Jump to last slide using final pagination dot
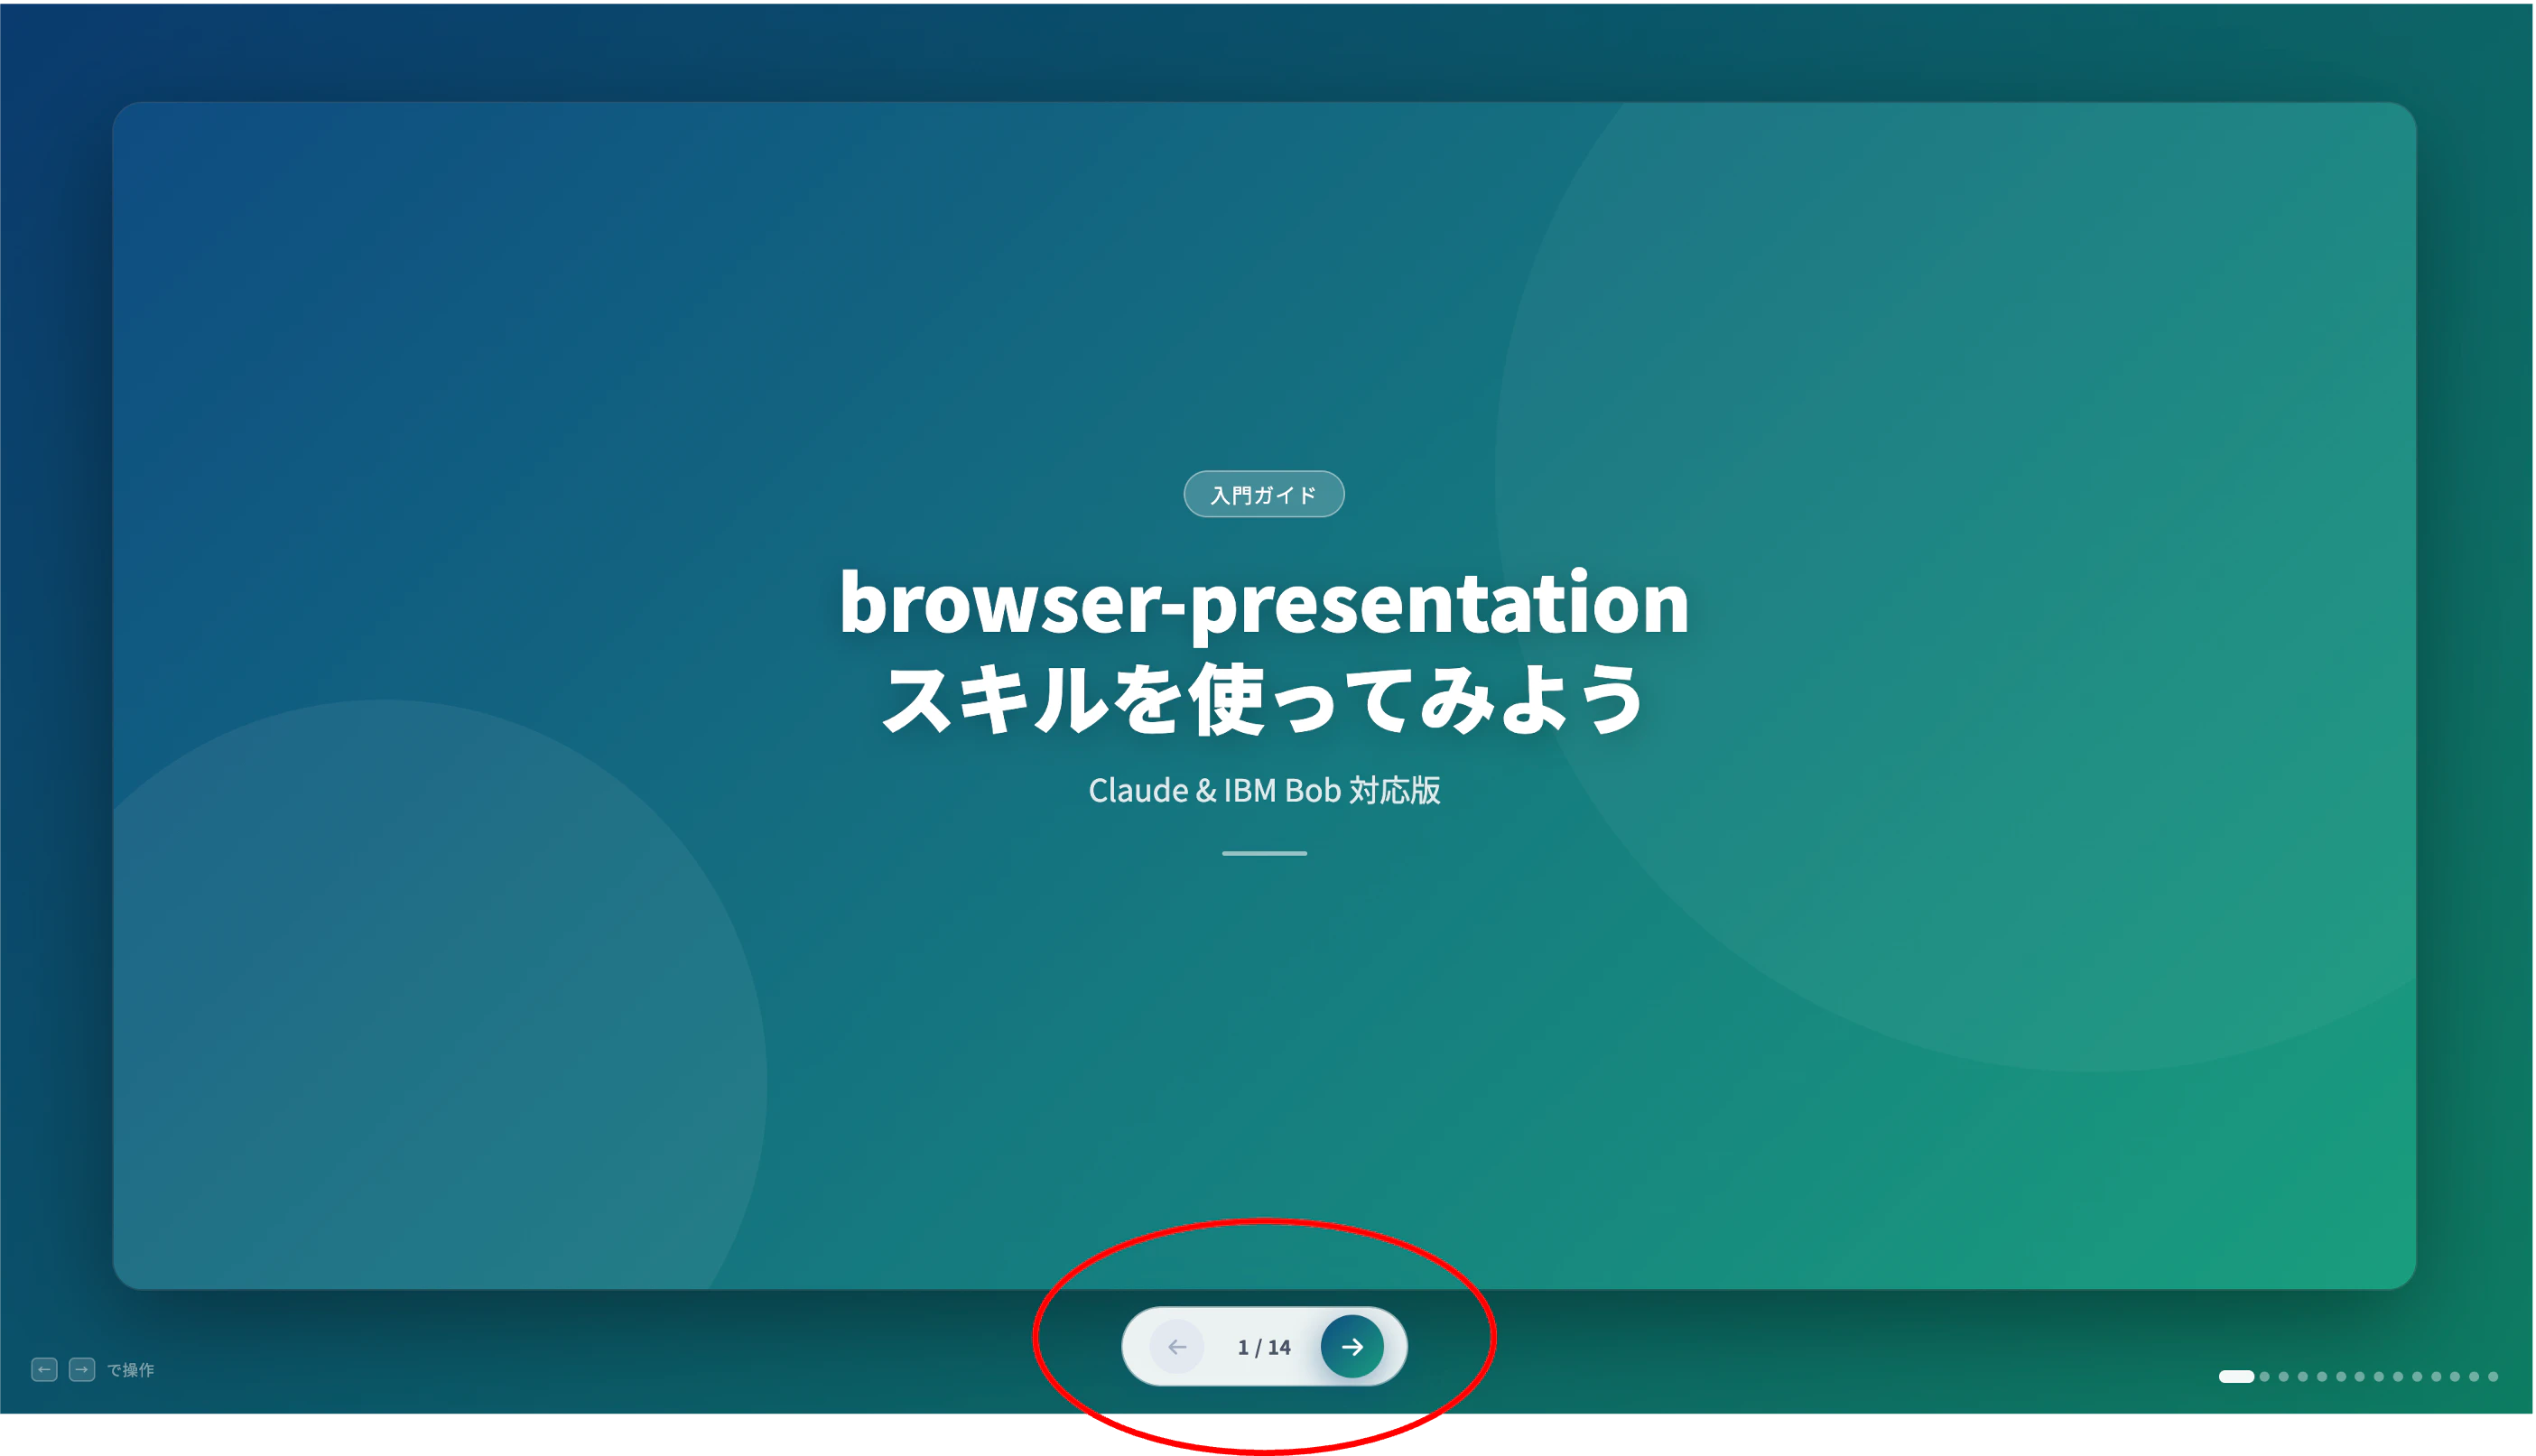2536x1456 pixels. point(2493,1377)
